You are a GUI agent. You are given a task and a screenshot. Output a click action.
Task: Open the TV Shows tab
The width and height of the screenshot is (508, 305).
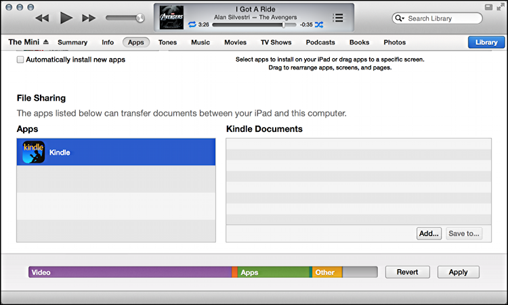coord(276,42)
